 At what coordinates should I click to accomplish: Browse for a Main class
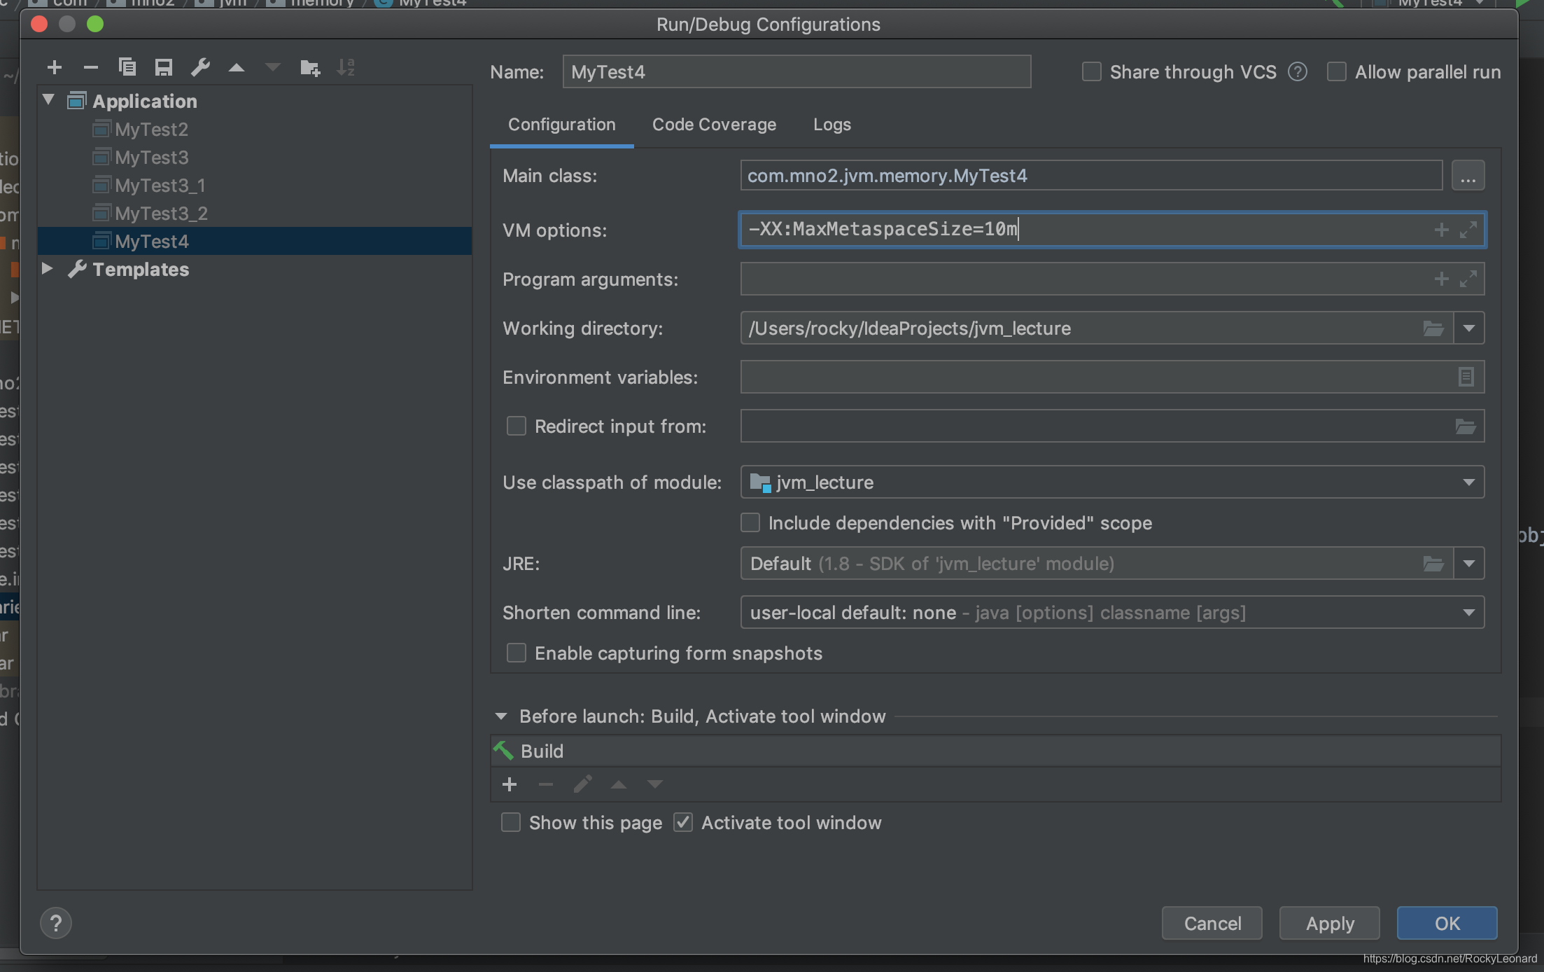[x=1468, y=175]
